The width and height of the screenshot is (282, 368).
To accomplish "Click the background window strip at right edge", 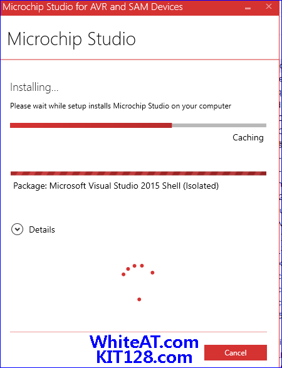I will 280,187.
